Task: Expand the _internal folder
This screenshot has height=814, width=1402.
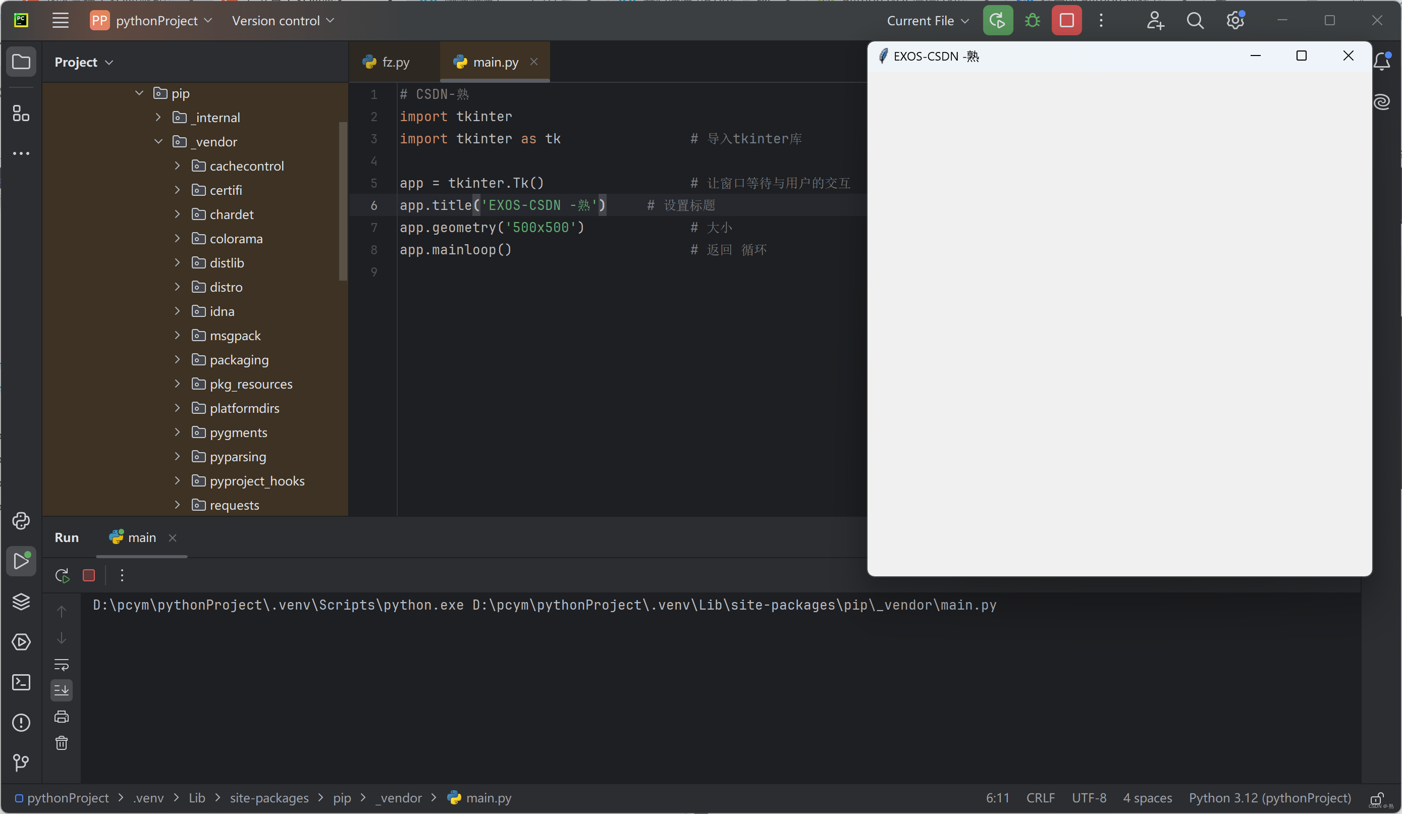Action: pyautogui.click(x=158, y=118)
